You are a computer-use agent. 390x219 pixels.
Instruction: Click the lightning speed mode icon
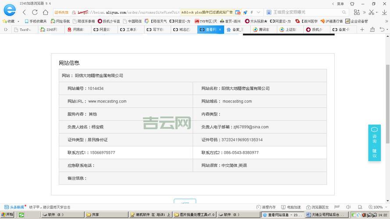pyautogui.click(x=252, y=12)
